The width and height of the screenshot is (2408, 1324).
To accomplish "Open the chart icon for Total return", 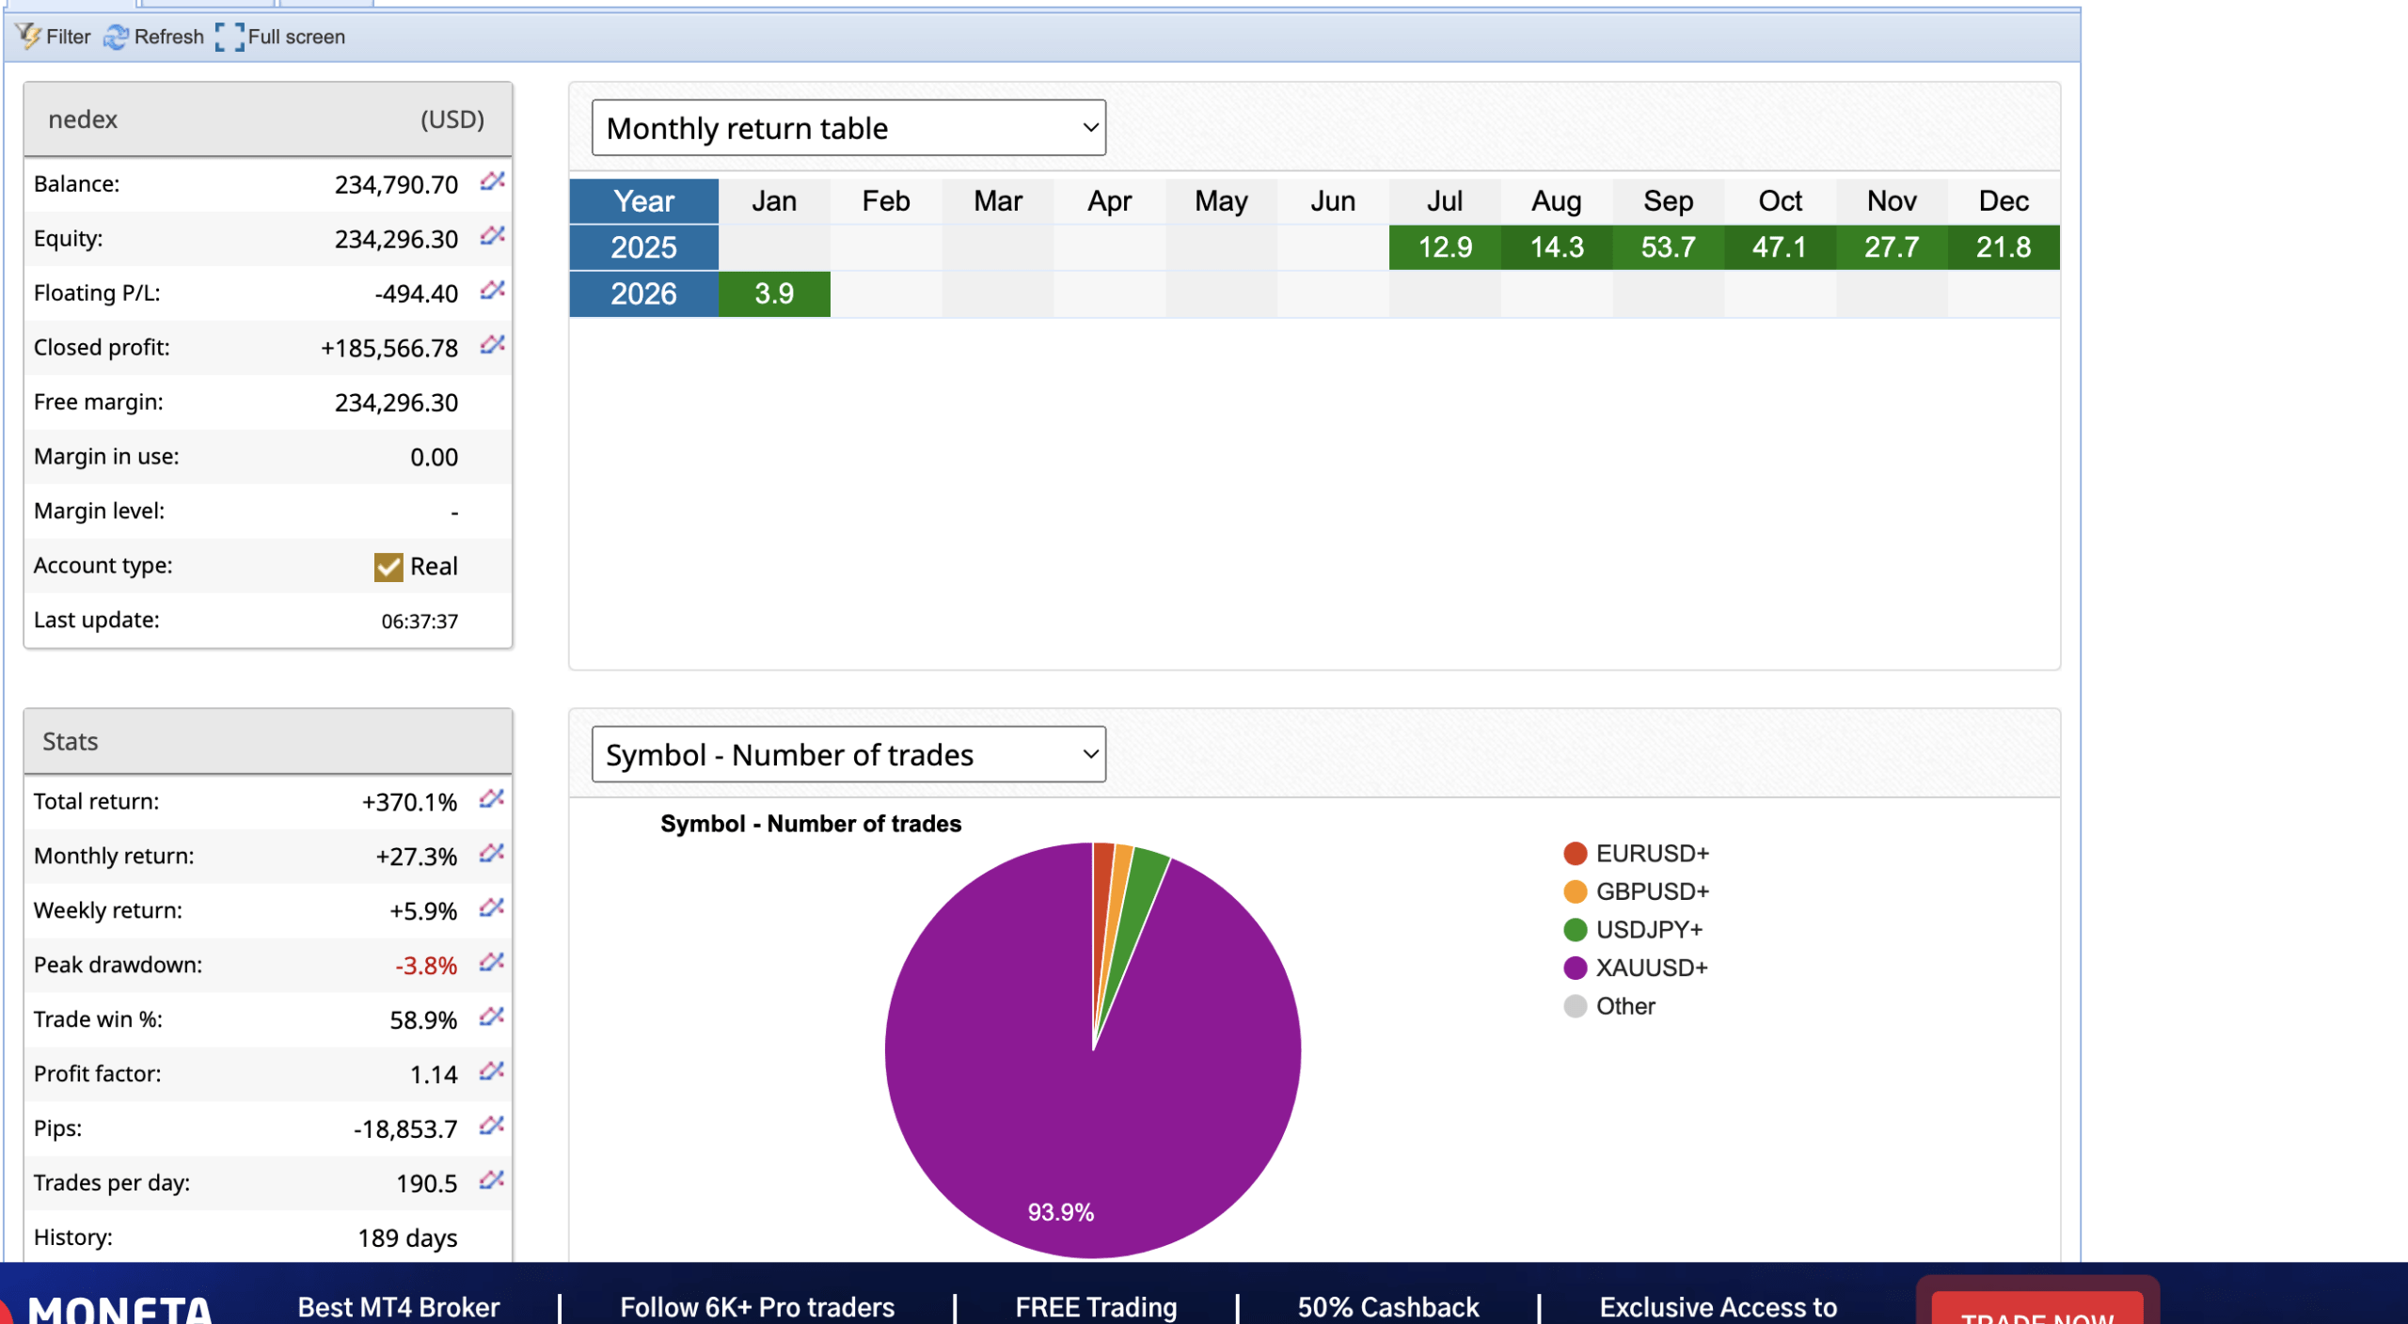I will point(491,799).
